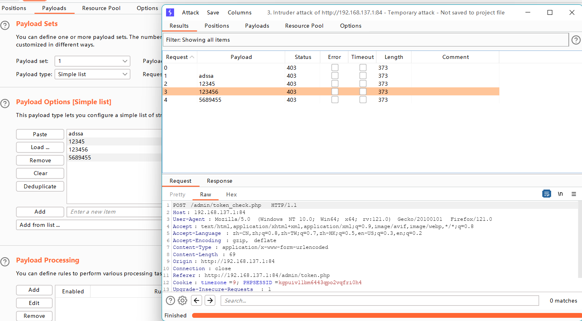Open the request viewer hamburger menu
Viewport: 582px width, 321px height.
[574, 194]
